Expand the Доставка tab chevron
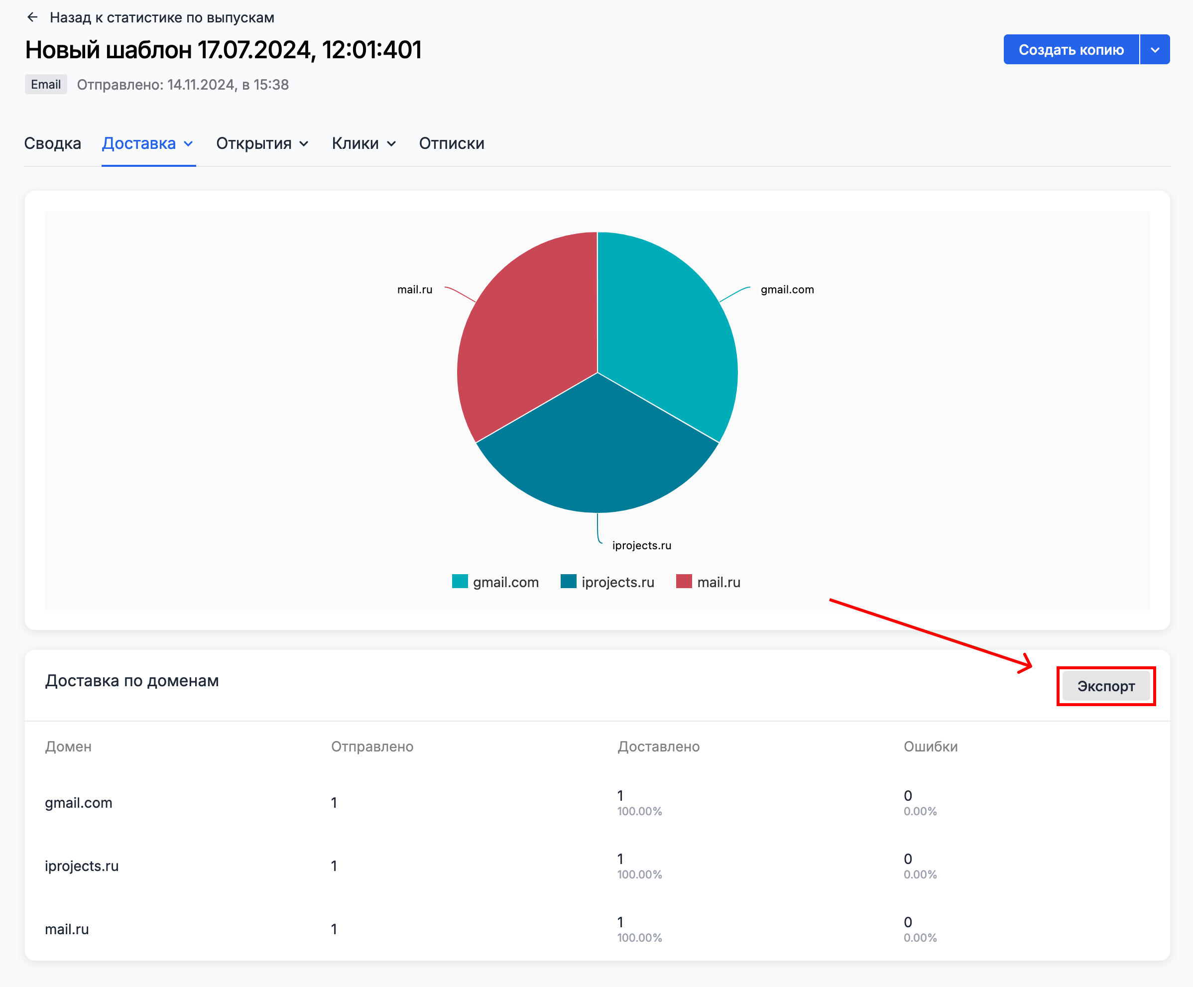 (189, 144)
